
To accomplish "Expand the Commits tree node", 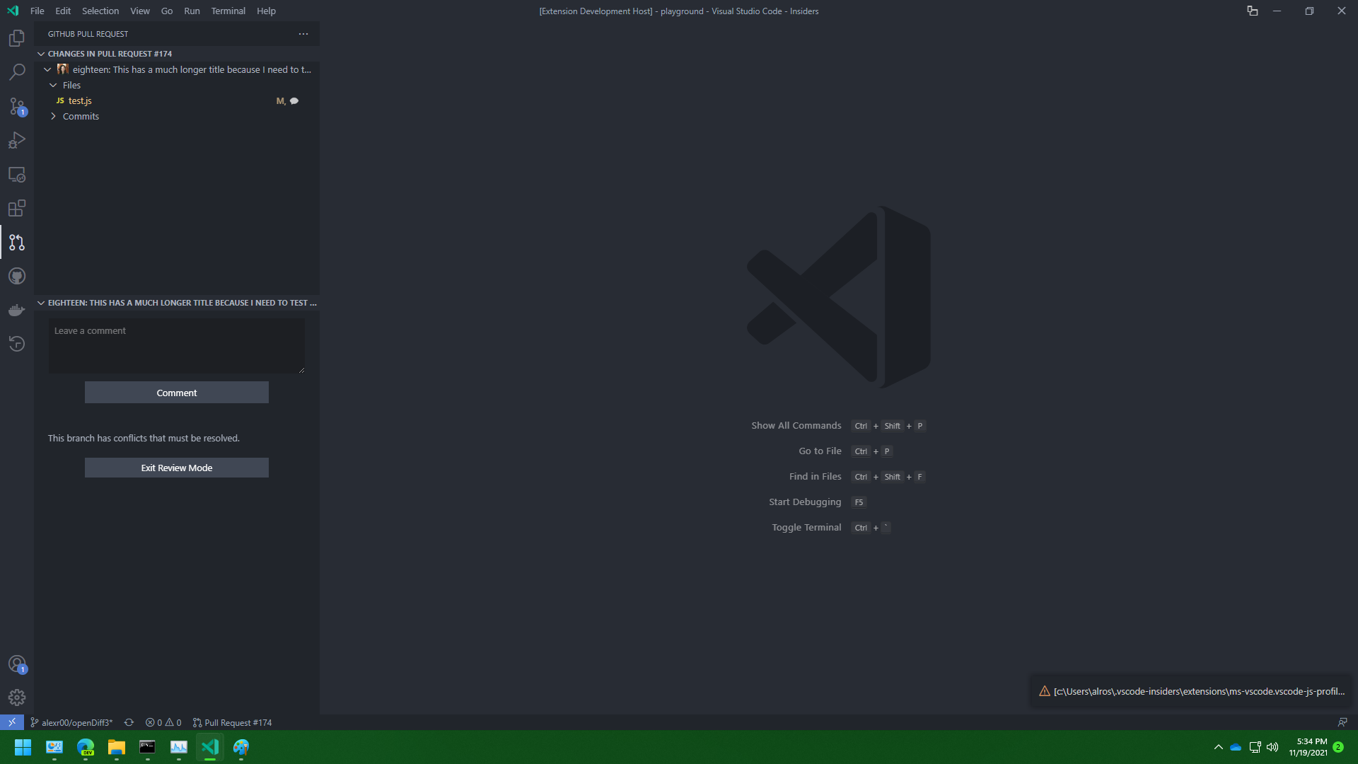I will [53, 116].
